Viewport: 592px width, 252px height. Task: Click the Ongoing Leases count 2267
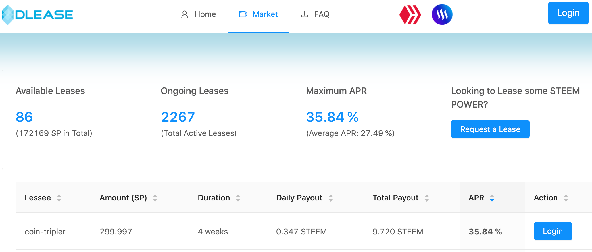point(178,117)
